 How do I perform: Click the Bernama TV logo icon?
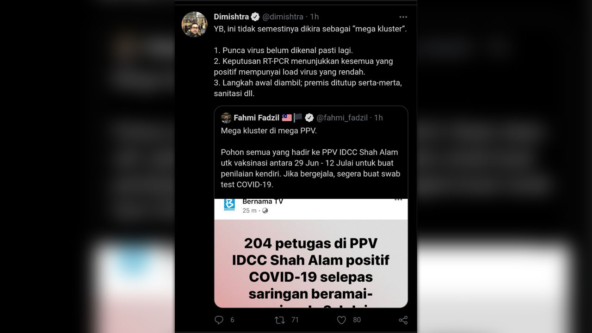click(229, 204)
